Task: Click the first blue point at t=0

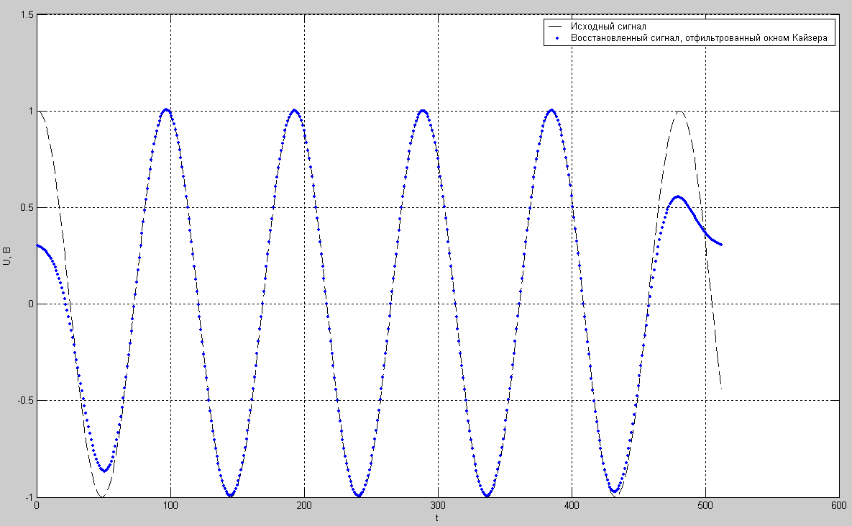Action: tap(37, 245)
